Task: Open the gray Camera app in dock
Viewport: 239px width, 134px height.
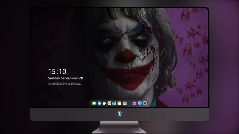Action: pos(145,103)
